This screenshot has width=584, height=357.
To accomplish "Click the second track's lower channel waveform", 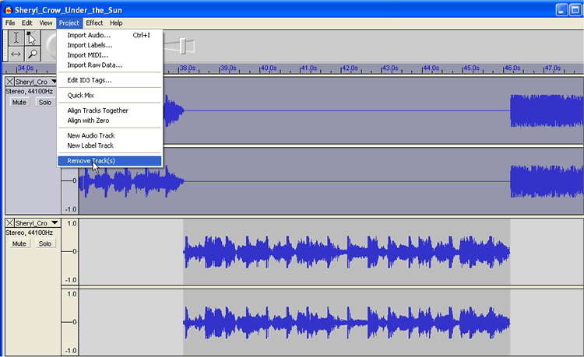I will click(331, 323).
